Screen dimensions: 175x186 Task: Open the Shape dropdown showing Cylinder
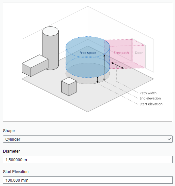[x=88, y=139]
